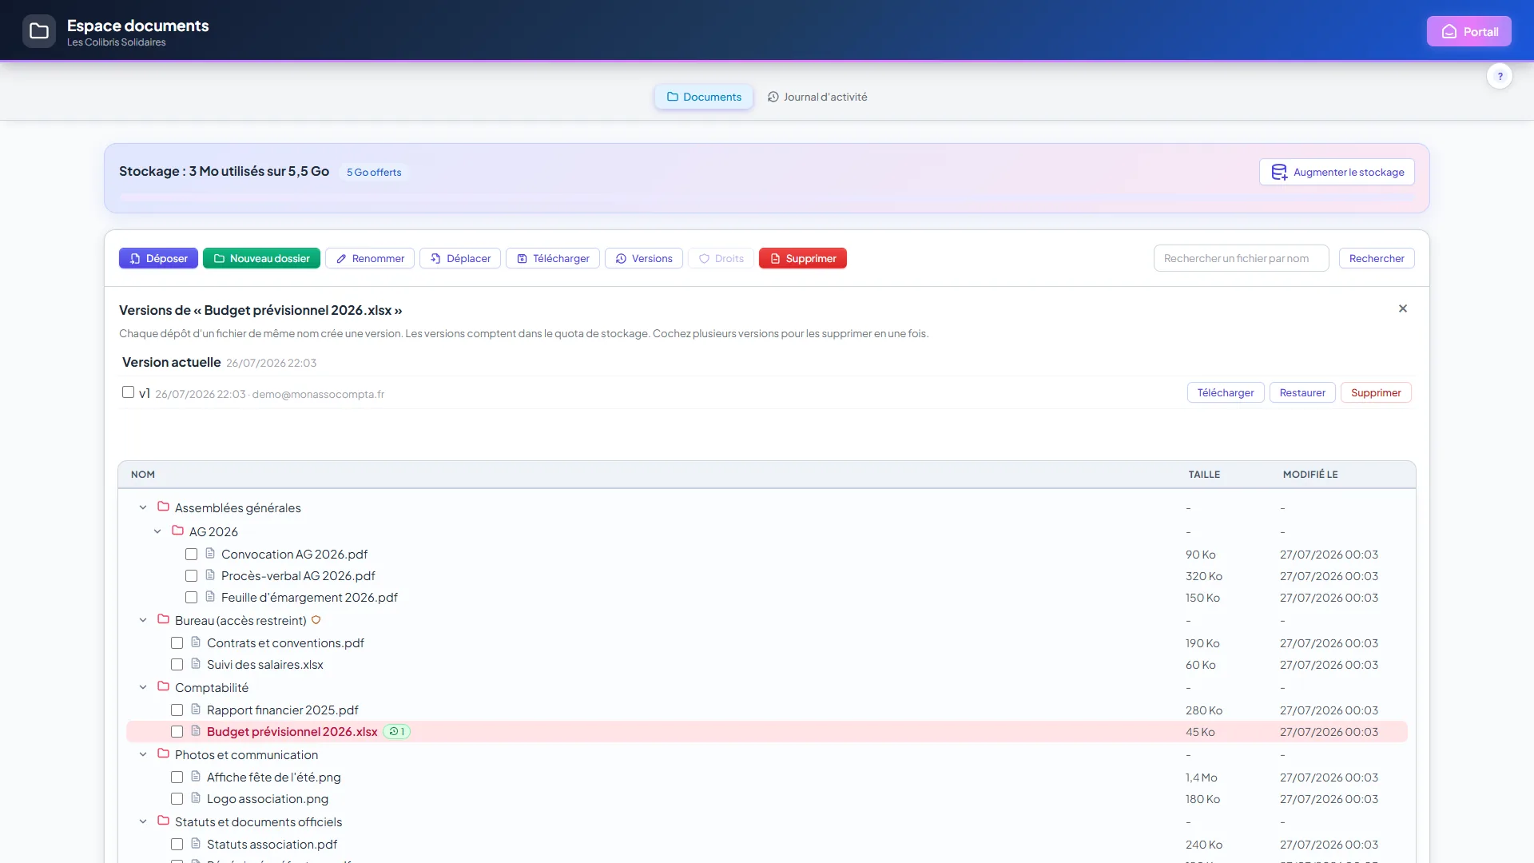
Task: Check Convocation AG 2026.pdf checkbox
Action: click(x=191, y=554)
